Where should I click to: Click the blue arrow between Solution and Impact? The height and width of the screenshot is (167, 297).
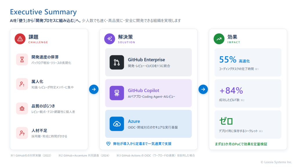(x=203, y=89)
